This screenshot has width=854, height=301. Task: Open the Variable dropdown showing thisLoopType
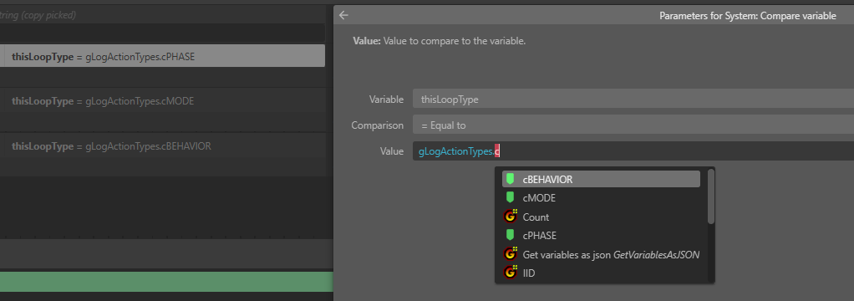click(x=633, y=99)
